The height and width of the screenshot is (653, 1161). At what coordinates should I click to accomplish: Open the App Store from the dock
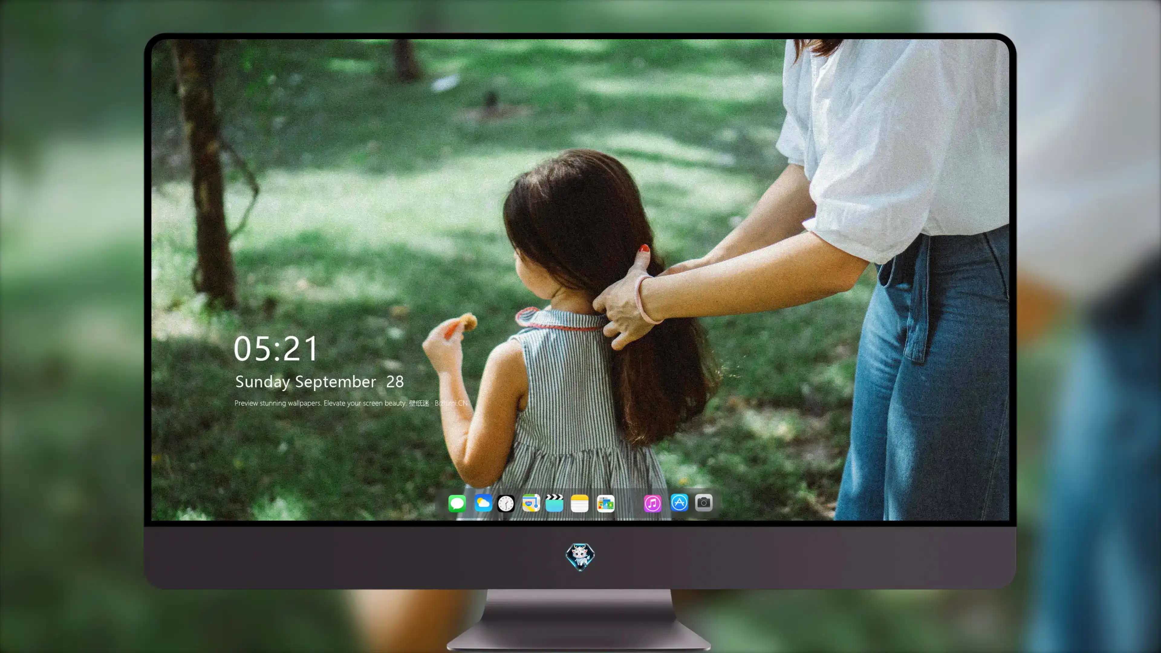(679, 502)
